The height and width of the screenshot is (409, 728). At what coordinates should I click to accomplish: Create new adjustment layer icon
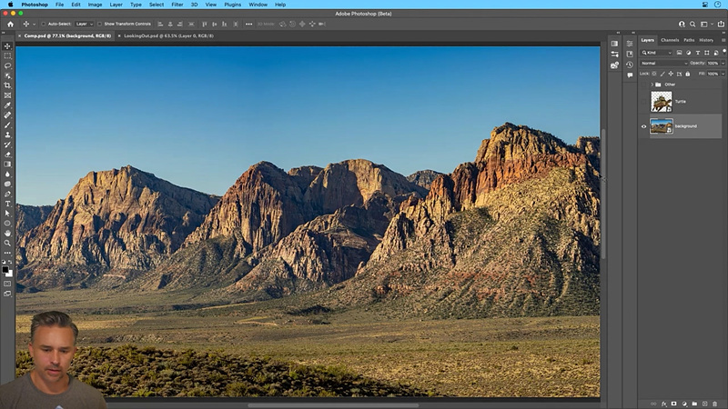684,404
